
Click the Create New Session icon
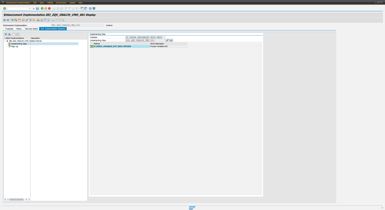[82, 9]
